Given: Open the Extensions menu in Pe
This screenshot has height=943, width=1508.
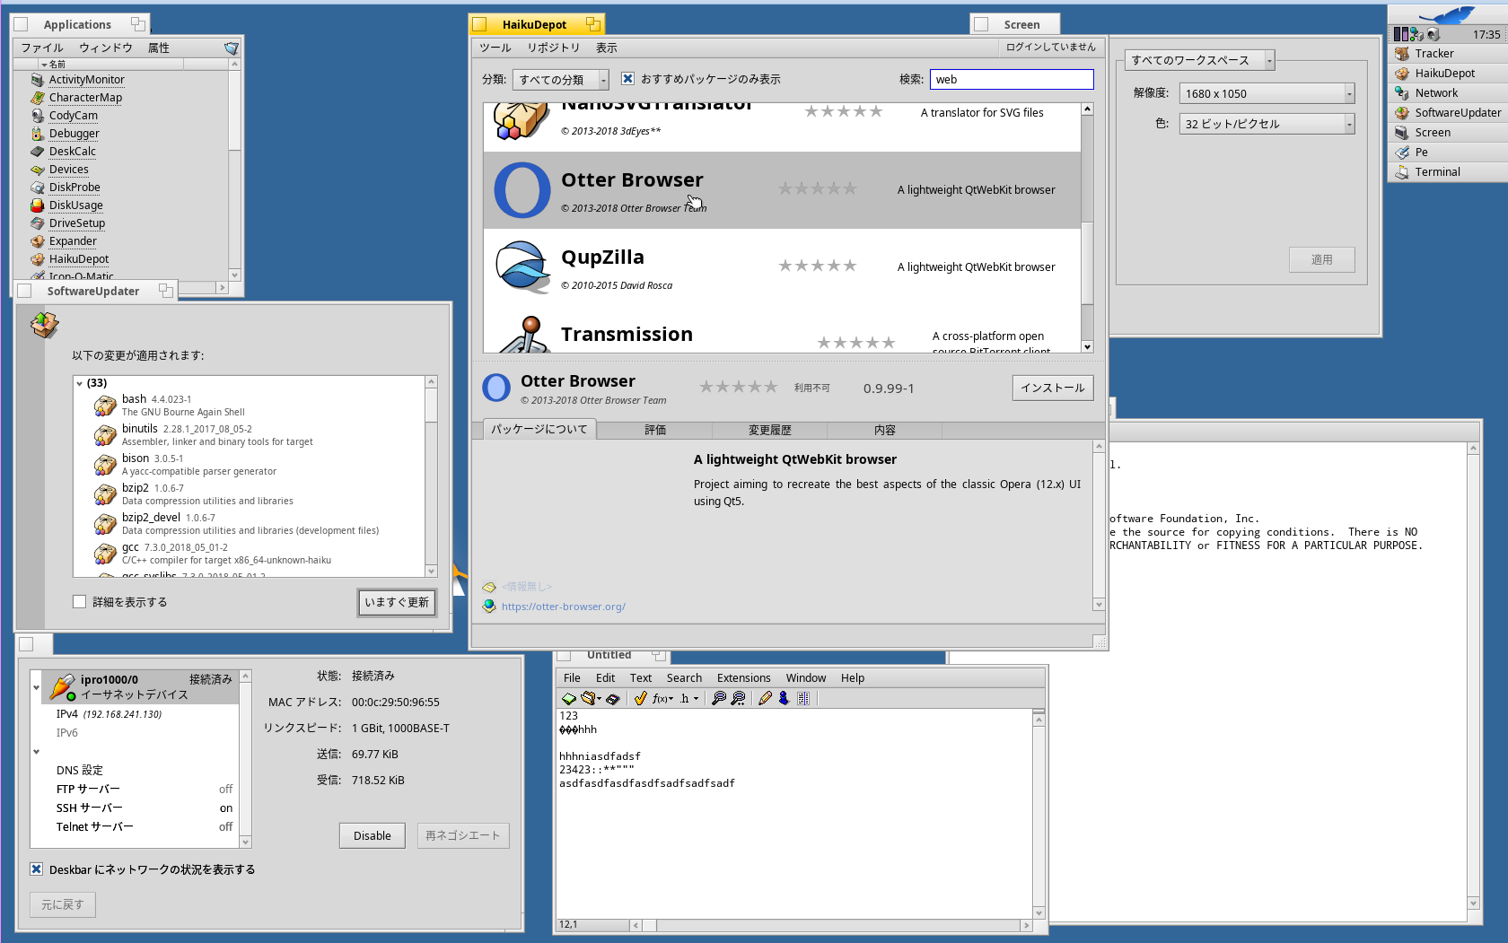Looking at the screenshot, I should (x=743, y=678).
